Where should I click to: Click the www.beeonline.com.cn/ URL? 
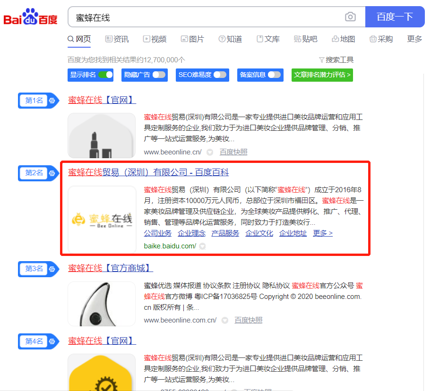point(180,320)
